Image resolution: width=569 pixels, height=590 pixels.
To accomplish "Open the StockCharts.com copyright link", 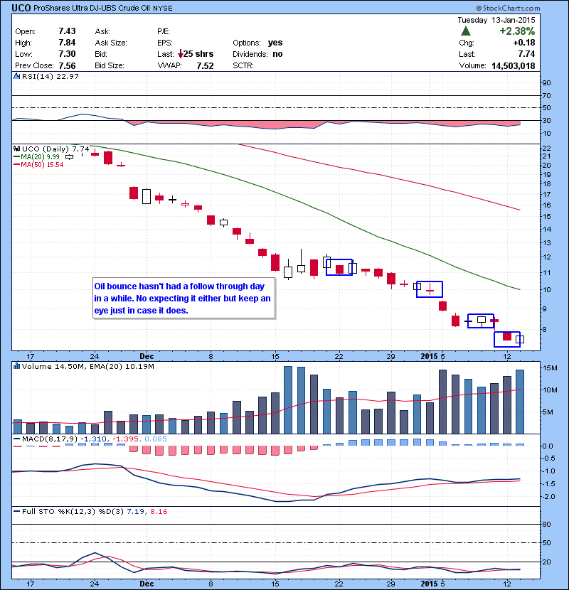I will (x=508, y=8).
